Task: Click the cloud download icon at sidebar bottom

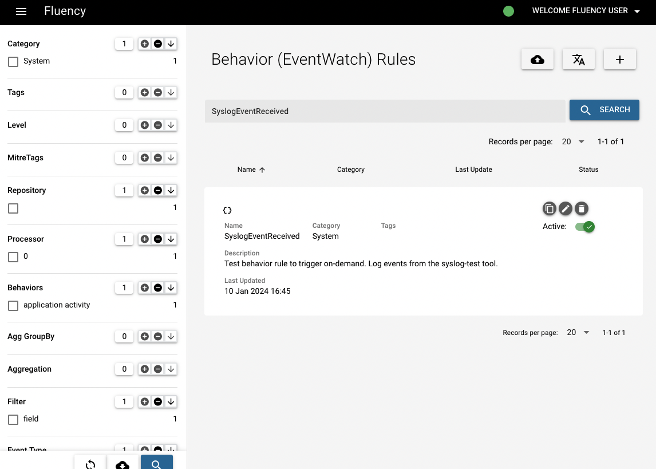Action: [122, 463]
